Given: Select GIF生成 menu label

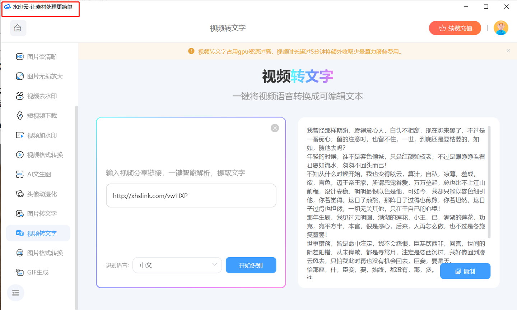Looking at the screenshot, I should (38, 272).
